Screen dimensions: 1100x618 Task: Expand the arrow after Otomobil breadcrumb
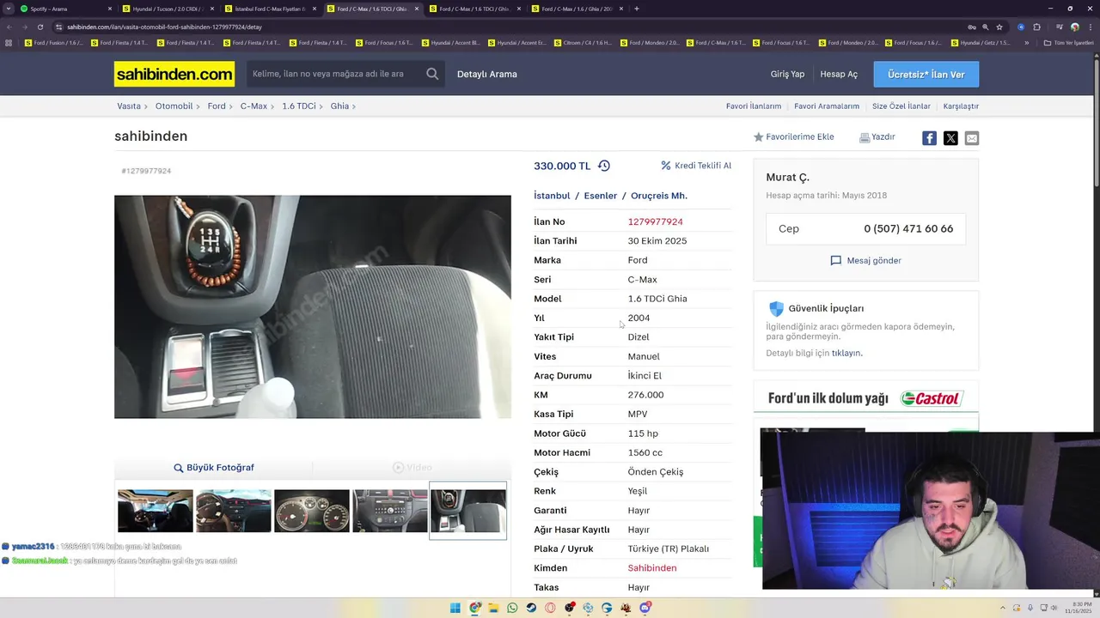point(199,106)
